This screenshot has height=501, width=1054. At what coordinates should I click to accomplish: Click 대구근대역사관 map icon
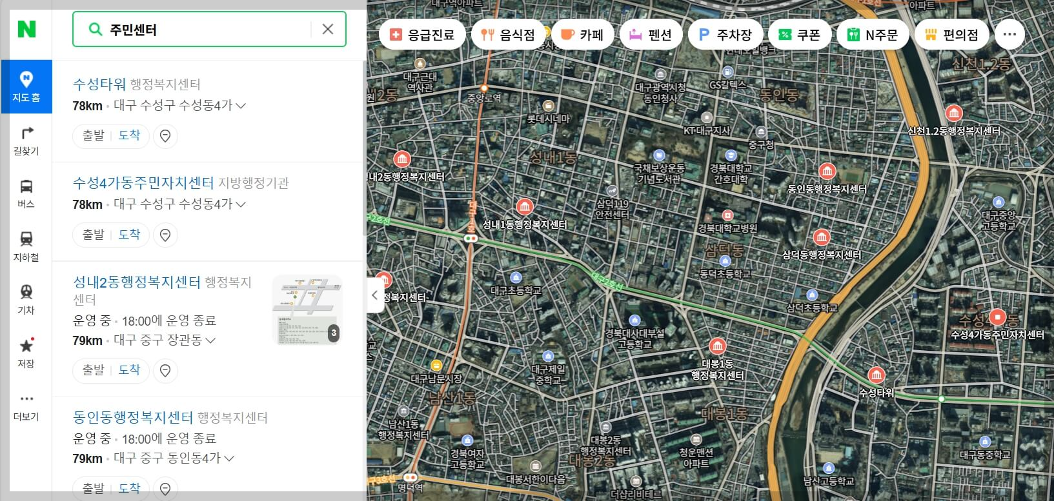click(420, 64)
